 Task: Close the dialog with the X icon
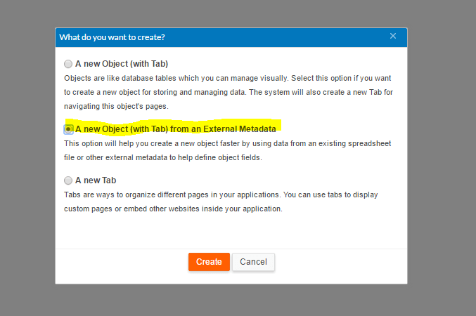click(393, 36)
